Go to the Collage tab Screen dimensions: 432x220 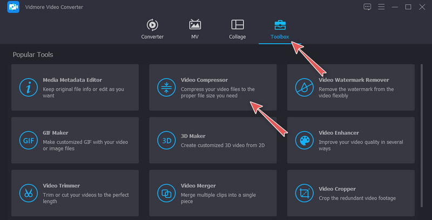tap(237, 29)
